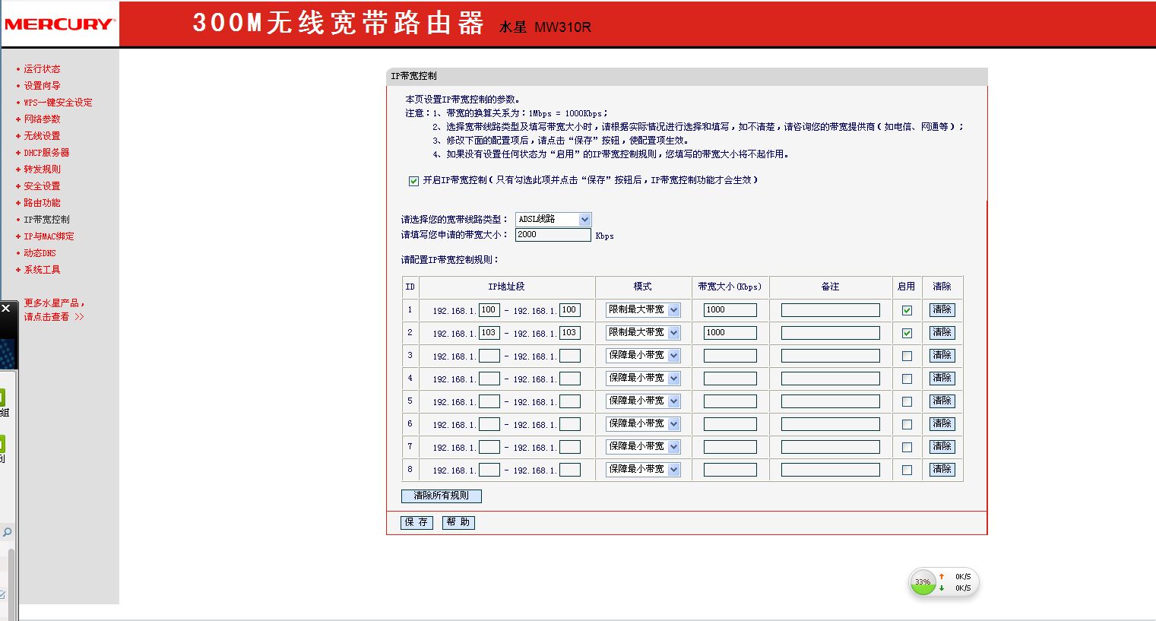Click rule 1 bandwidth field showing 1000
This screenshot has height=621, width=1156.
[730, 310]
